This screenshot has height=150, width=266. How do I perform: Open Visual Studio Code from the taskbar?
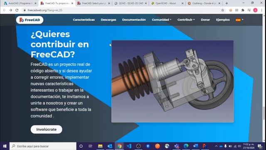[129, 146]
